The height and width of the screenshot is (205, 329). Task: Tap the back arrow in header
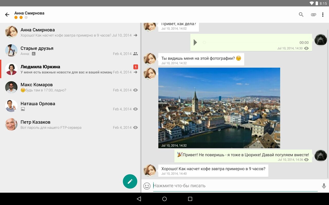(7, 15)
